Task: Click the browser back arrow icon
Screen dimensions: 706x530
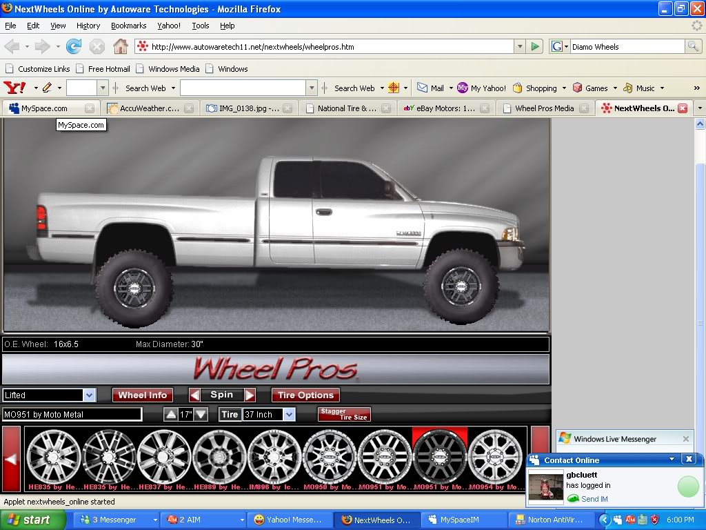Action: click(12, 47)
